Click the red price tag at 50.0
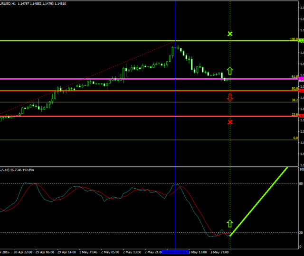Viewport: 304px width, 256px height. click(301, 91)
